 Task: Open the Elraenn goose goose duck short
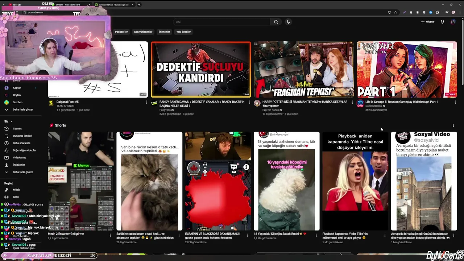tap(218, 181)
